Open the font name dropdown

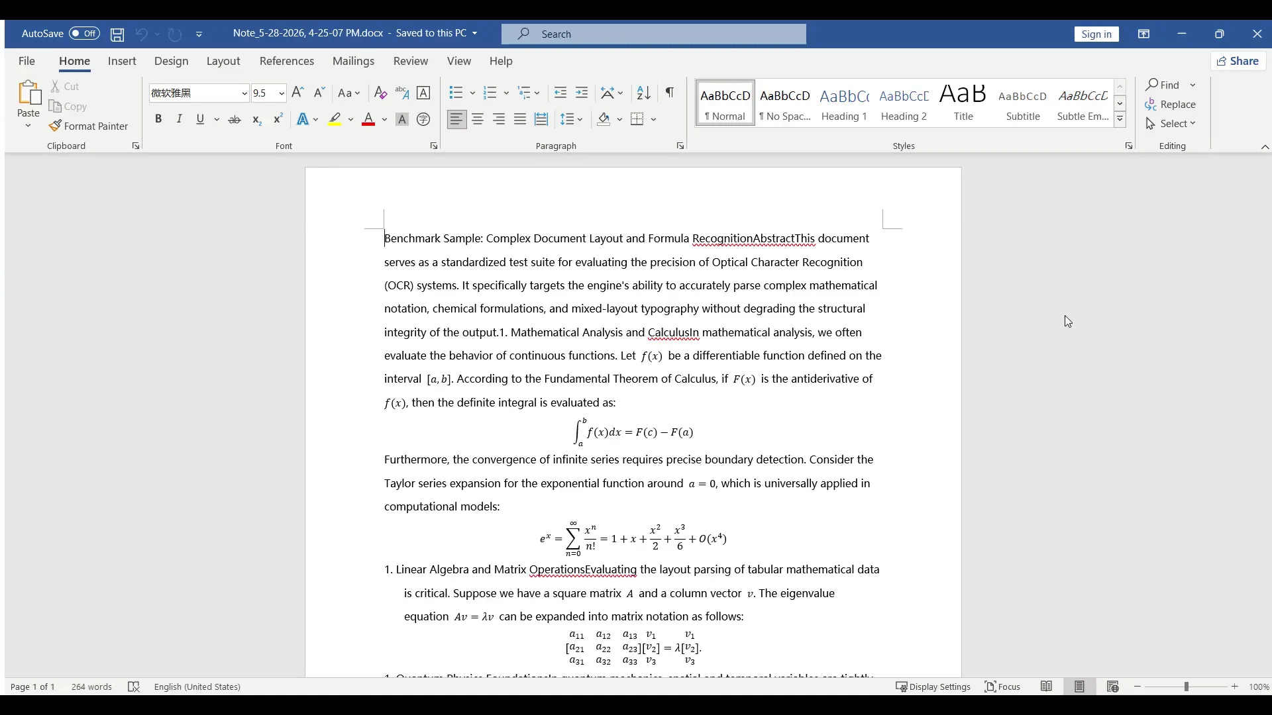click(244, 93)
